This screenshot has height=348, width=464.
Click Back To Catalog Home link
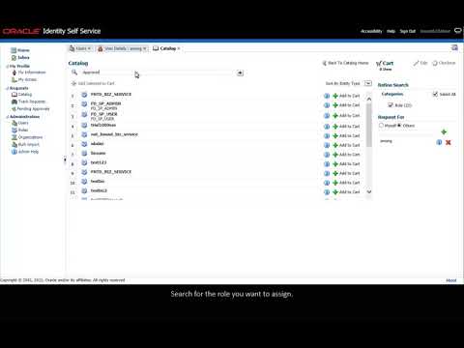coord(345,63)
